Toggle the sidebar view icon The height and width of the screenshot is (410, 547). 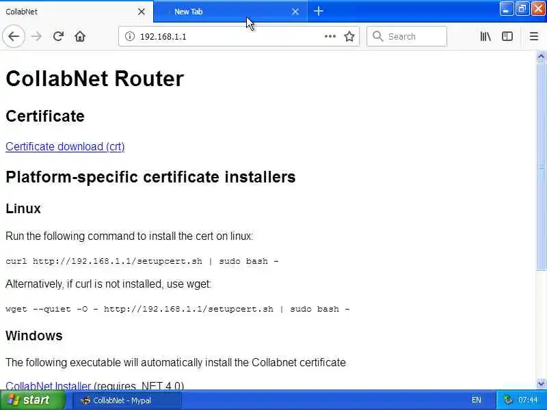(x=507, y=36)
